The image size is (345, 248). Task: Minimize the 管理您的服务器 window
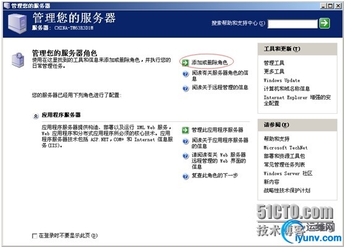click(323, 6)
